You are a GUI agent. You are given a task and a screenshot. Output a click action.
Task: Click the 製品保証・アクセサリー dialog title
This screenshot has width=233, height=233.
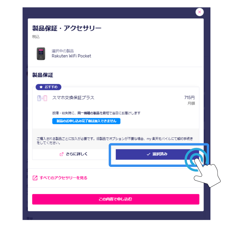pos(67,28)
